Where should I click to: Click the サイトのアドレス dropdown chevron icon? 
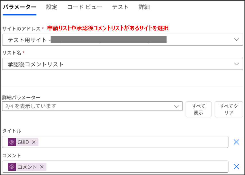pyautogui.click(x=236, y=40)
